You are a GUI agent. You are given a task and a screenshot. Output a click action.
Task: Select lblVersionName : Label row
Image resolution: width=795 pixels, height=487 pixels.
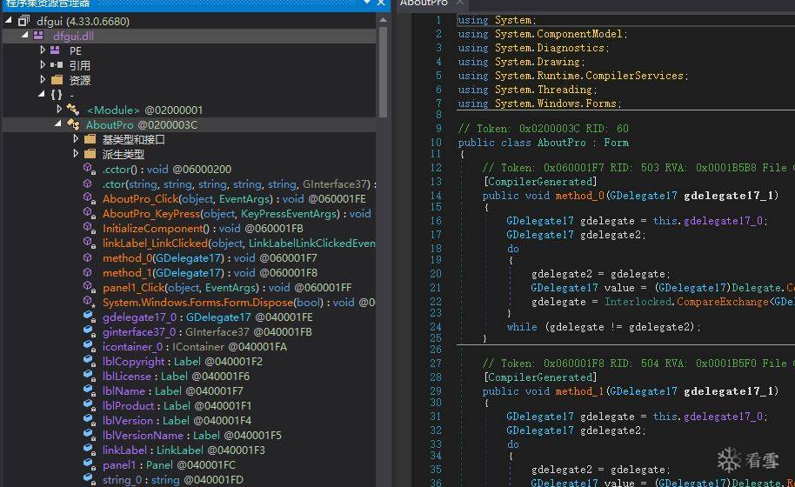pyautogui.click(x=191, y=435)
